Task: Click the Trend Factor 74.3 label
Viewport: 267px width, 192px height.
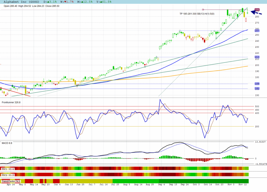Action: pyautogui.click(x=11, y=181)
